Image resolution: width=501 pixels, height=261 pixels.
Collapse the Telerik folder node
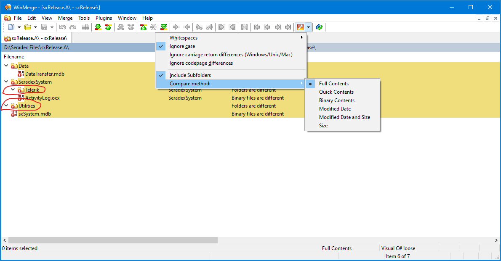(x=13, y=90)
